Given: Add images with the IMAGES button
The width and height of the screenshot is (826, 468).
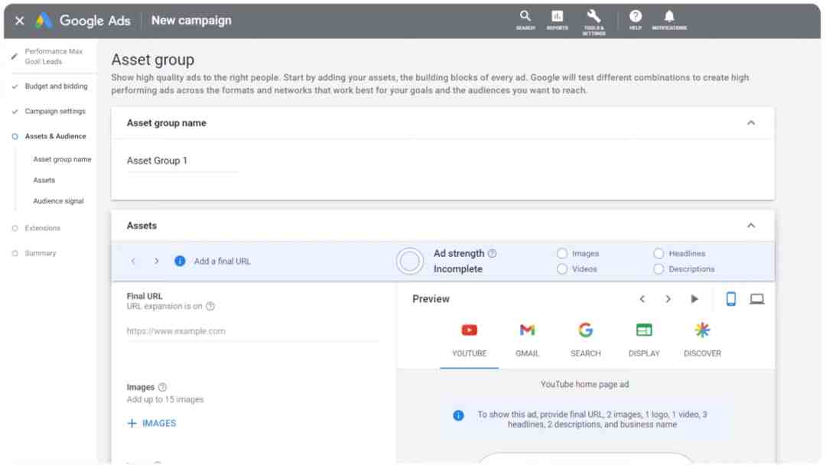Looking at the screenshot, I should [x=151, y=423].
